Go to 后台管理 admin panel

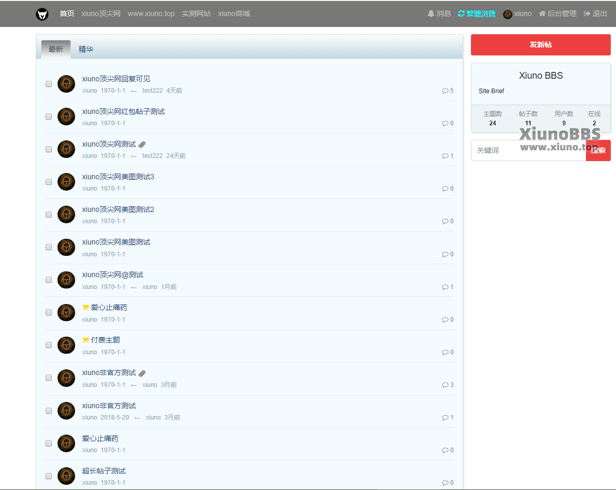click(557, 14)
